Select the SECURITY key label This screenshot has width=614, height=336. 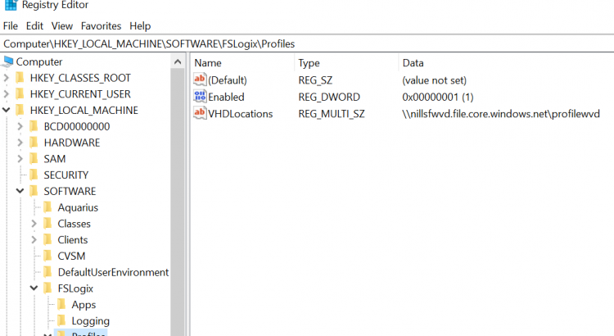point(65,175)
